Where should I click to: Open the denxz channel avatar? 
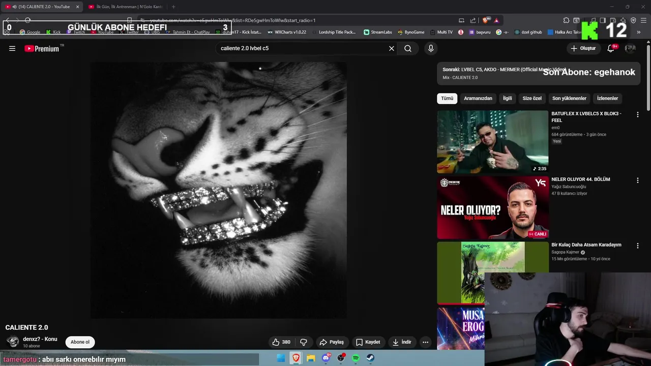[x=13, y=342]
